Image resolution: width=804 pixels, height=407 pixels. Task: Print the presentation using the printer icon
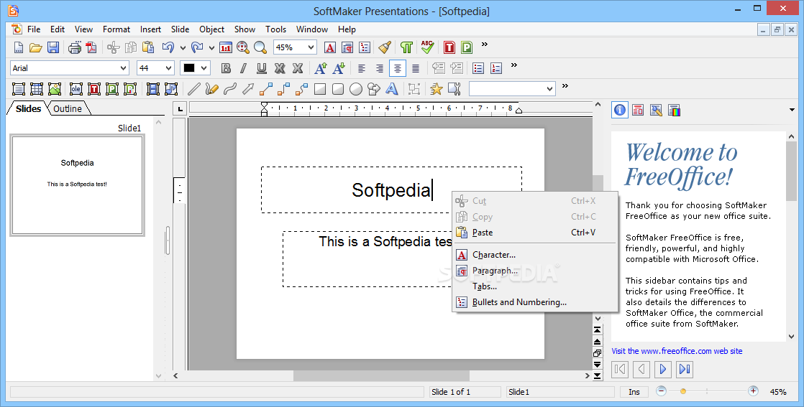tap(75, 47)
